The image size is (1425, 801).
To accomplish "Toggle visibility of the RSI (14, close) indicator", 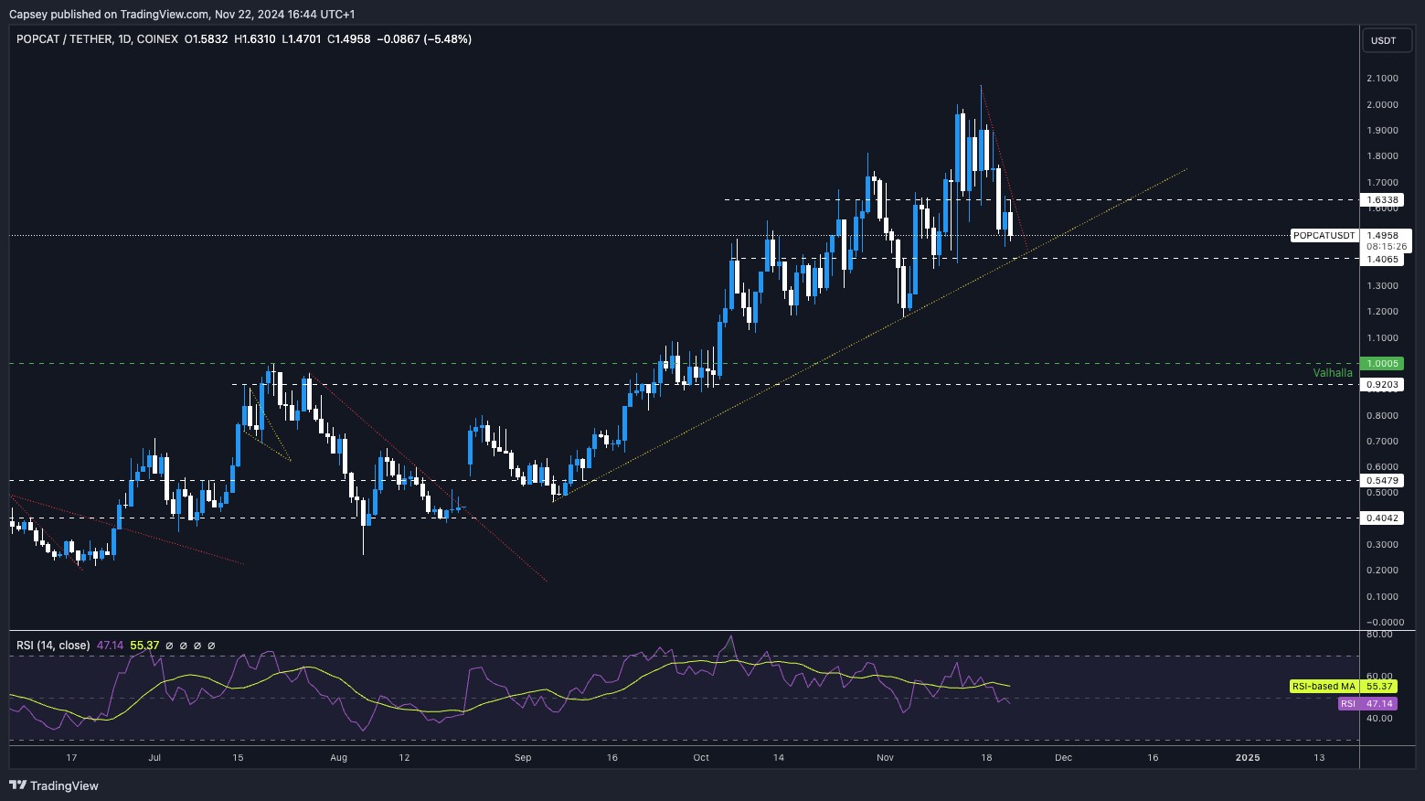I will (x=55, y=645).
